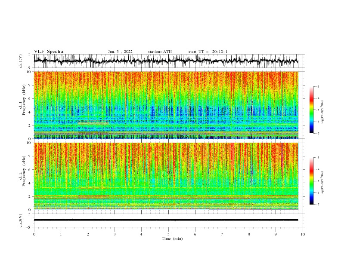Click the log(PSD) label beside ch.1 color scale
Image resolution: width=341 pixels, height=263 pixels.
point(322,112)
